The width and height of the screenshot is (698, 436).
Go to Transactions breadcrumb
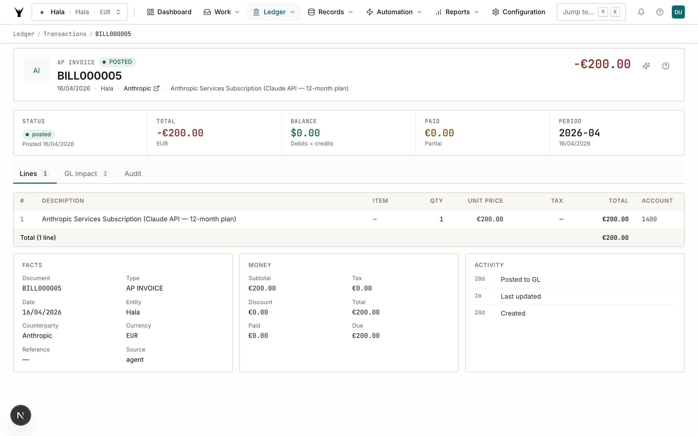65,34
